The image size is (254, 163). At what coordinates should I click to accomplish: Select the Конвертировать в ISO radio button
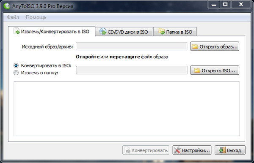[16, 65]
